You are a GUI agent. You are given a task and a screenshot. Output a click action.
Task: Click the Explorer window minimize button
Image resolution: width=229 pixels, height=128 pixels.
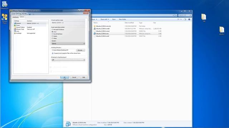[x=181, y=11]
